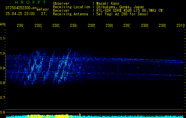Click the 0.6 kHz axis label
This screenshot has height=118, width=186.
[2, 112]
